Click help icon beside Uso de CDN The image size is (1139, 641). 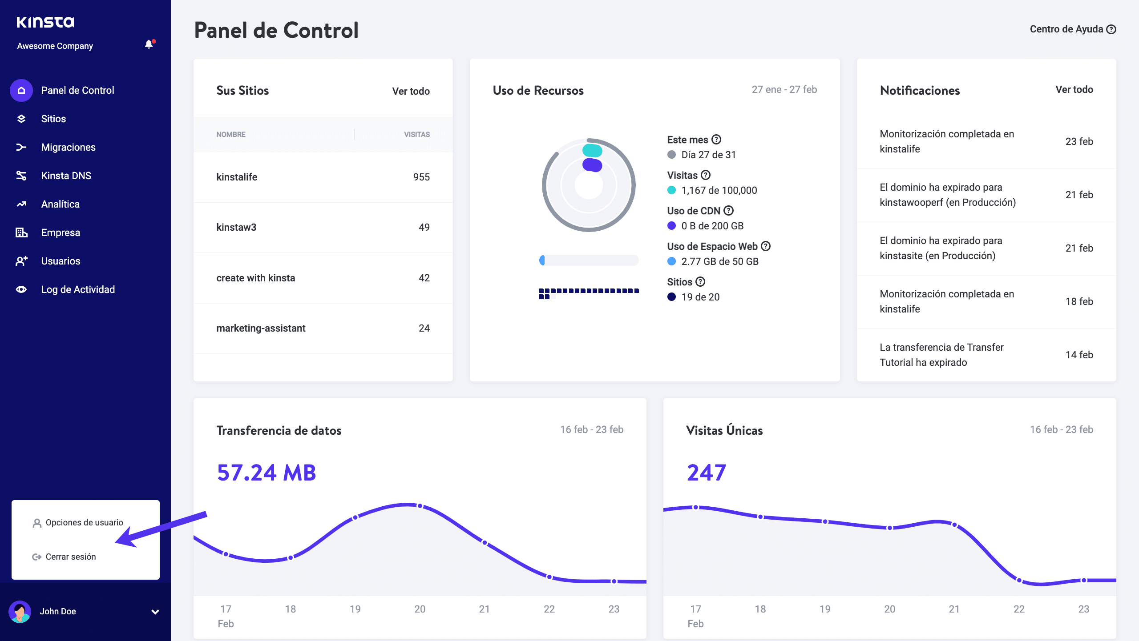(x=728, y=211)
